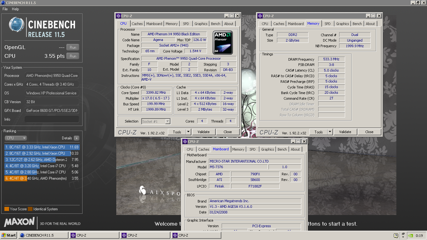Click DRAM Frequency value 533.3 MHz
Image resolution: width=427 pixels, height=240 pixels.
(x=332, y=59)
